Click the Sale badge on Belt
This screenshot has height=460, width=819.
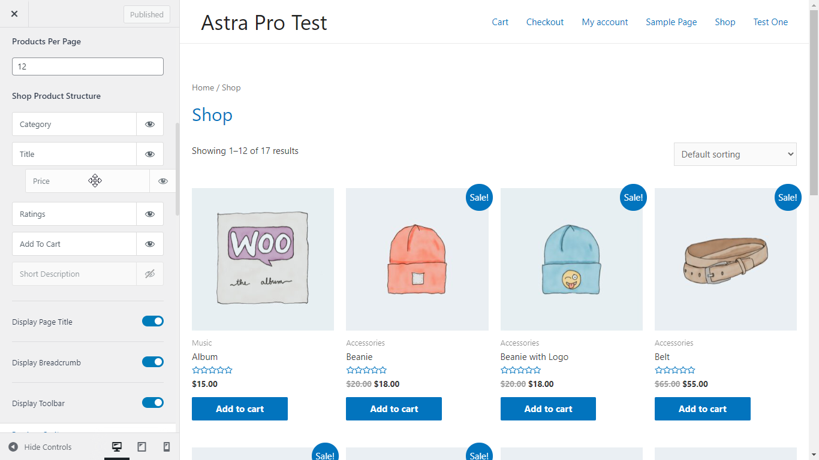click(x=788, y=197)
